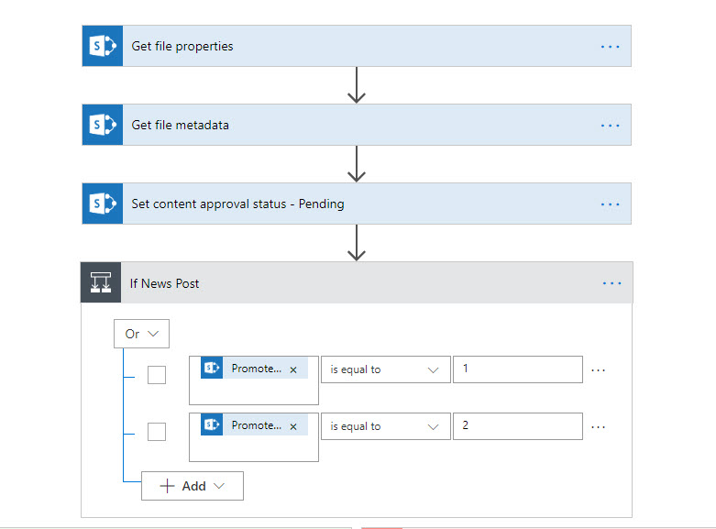The height and width of the screenshot is (529, 716).
Task: Open ellipsis menu for If News Post
Action: click(x=611, y=283)
